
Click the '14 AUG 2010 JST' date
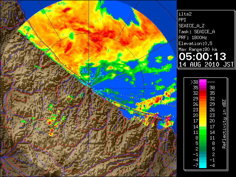[x=206, y=65]
